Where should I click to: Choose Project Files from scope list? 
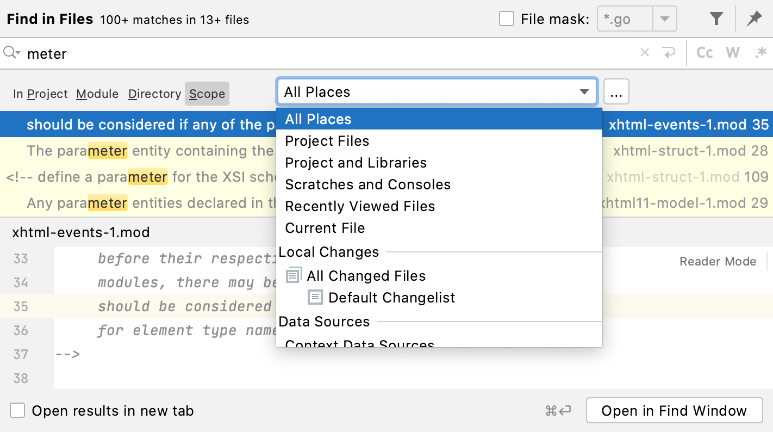[327, 141]
